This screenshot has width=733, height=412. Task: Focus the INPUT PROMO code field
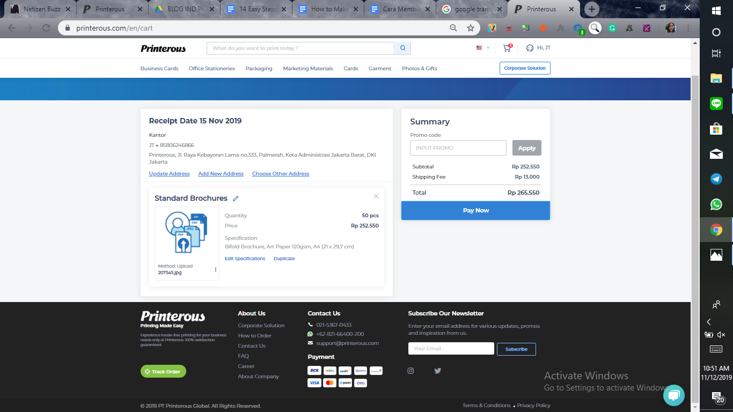coord(458,148)
